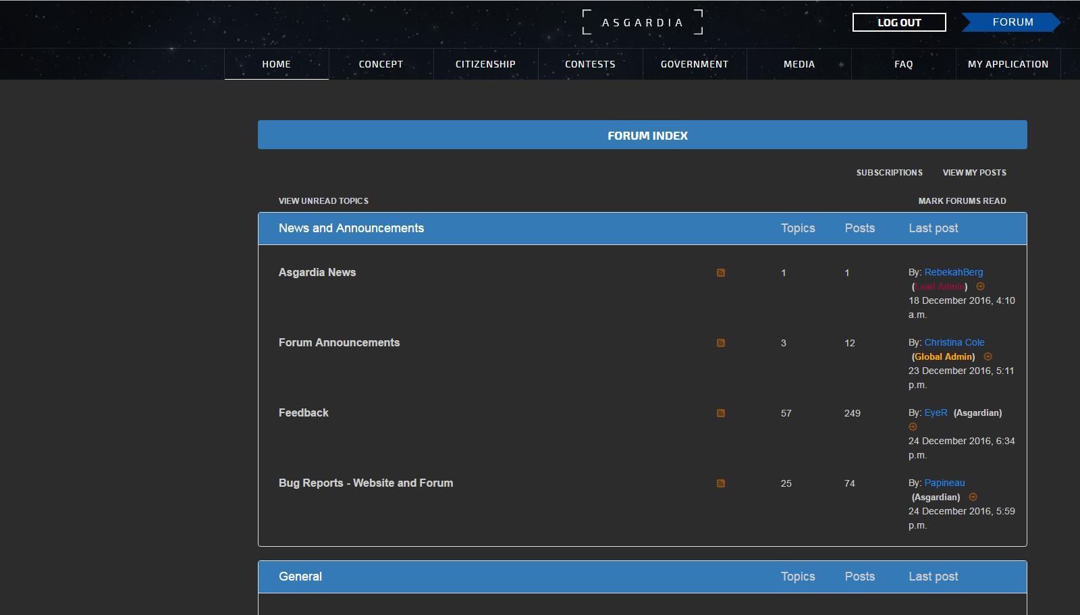View Papineau's profile
Screen dimensions: 1080x615
944,483
